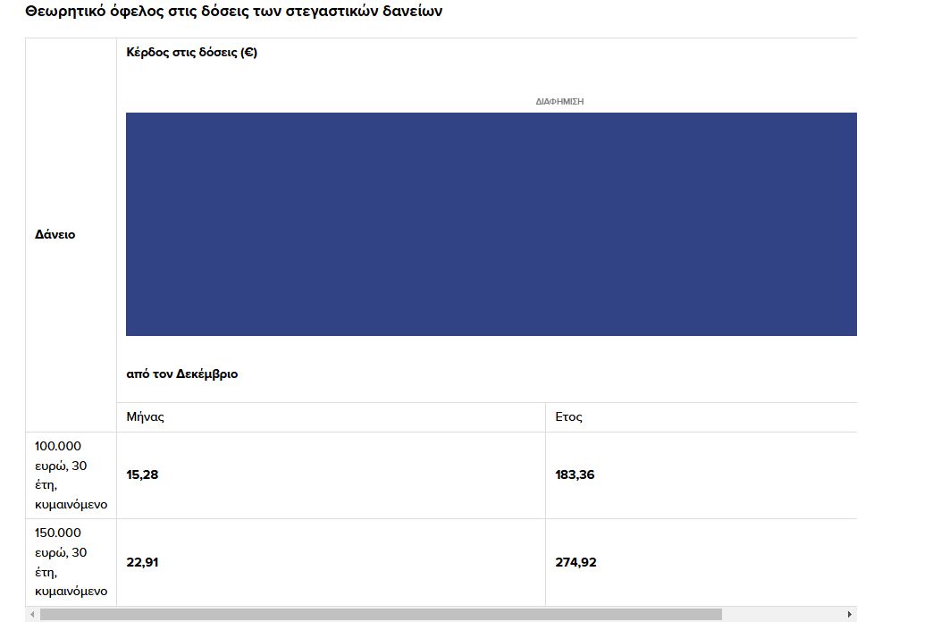This screenshot has width=941, height=630.
Task: Select the Δάνειο column header
Action: tap(55, 235)
